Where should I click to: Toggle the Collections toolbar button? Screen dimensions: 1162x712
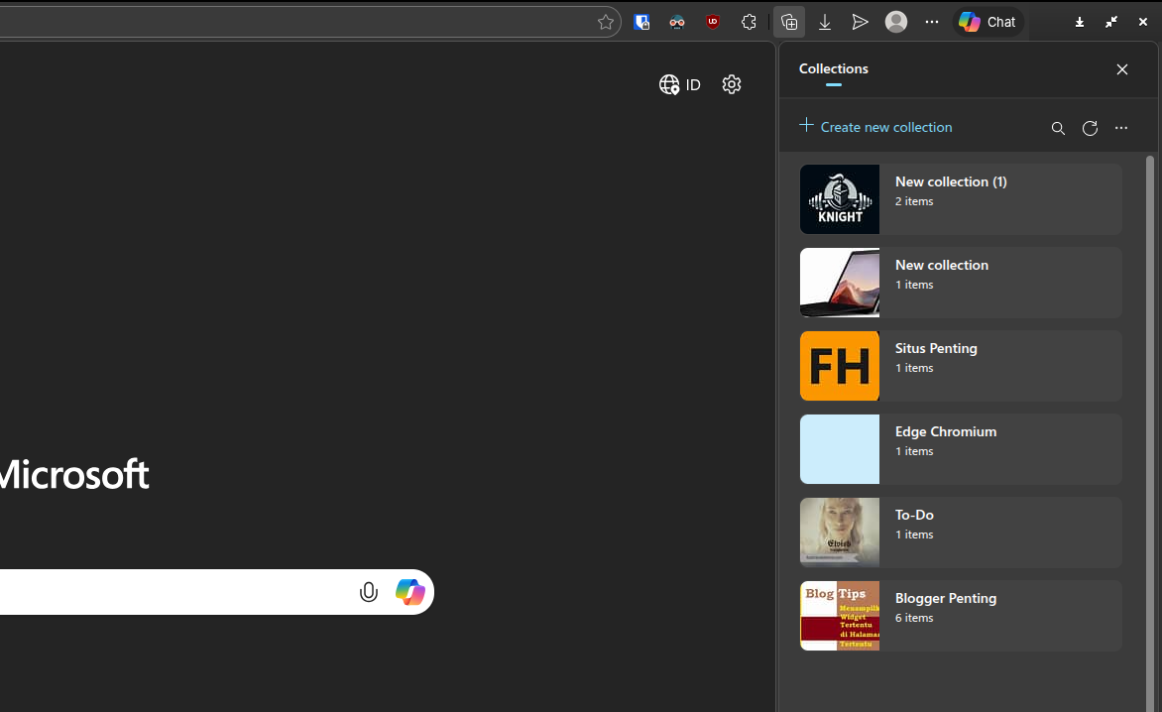tap(789, 22)
